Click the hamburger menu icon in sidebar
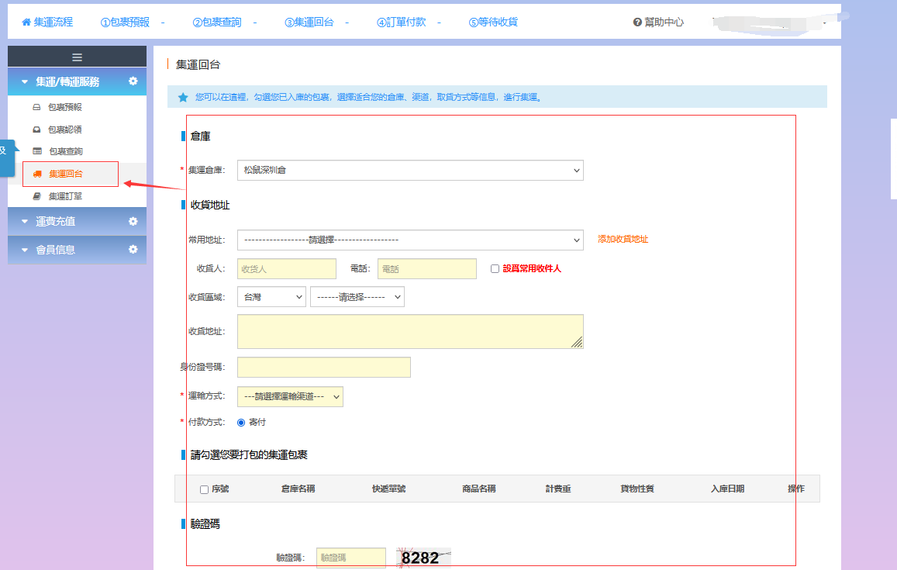This screenshot has width=897, height=570. pos(77,57)
